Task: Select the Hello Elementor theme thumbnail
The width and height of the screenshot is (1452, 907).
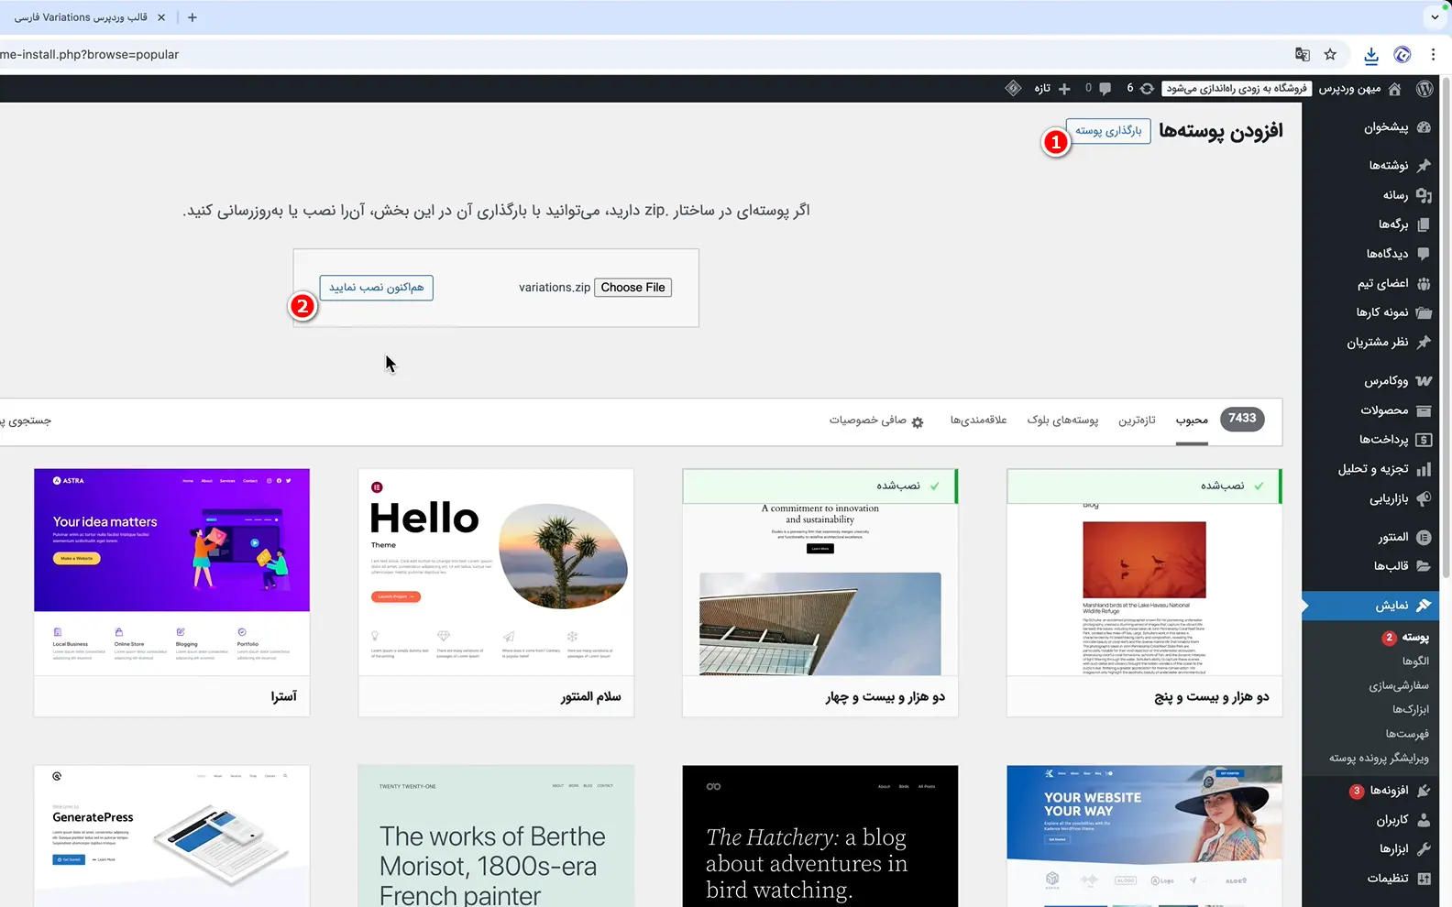Action: 496,572
